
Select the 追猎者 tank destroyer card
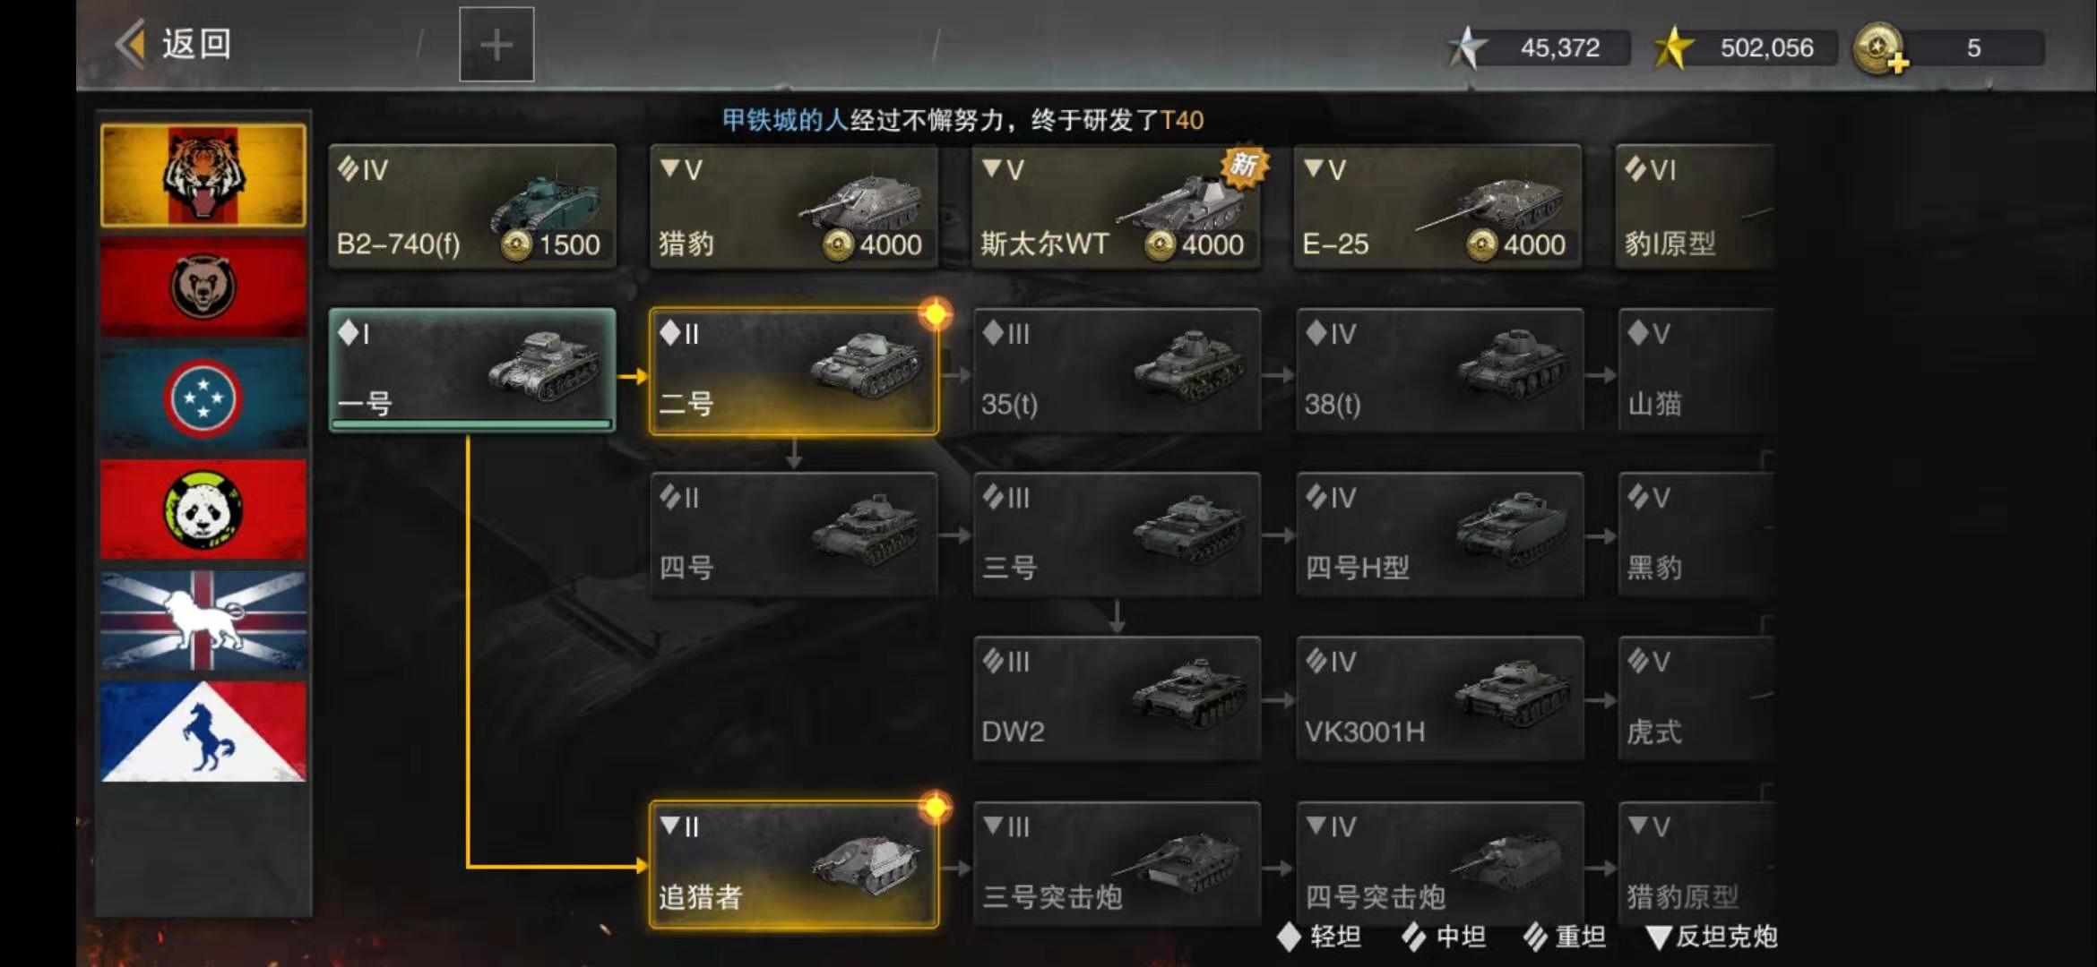(794, 865)
